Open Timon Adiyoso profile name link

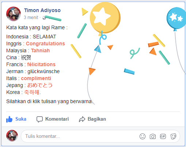(x=42, y=10)
